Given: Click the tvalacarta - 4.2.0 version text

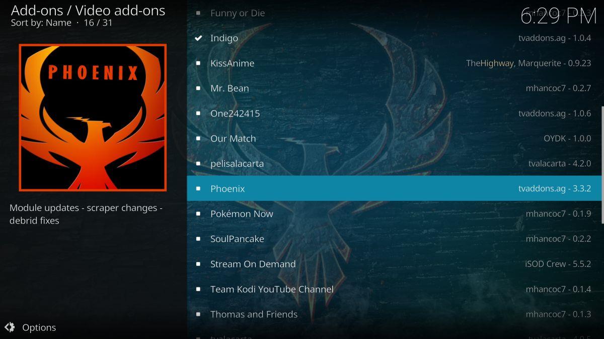Looking at the screenshot, I should coord(560,164).
